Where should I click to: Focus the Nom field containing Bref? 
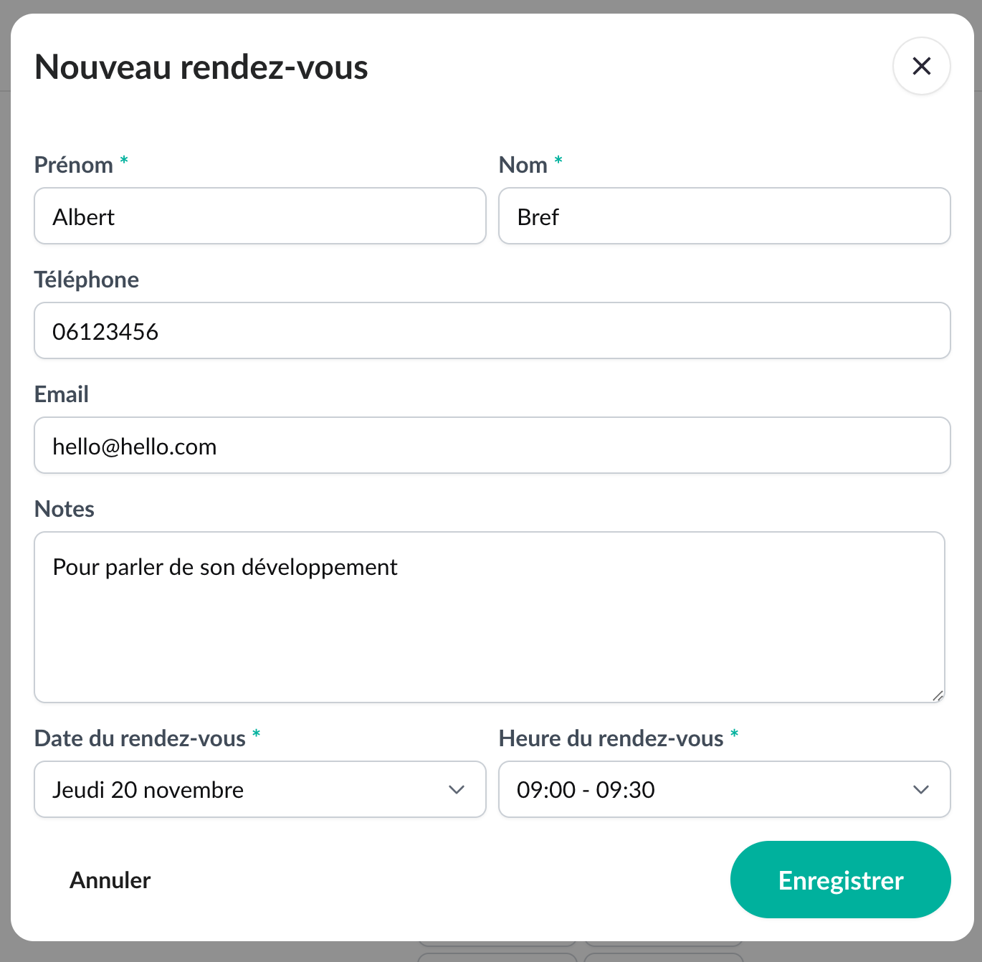point(724,216)
